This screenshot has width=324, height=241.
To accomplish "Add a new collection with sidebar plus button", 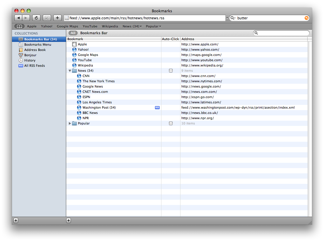I will 16,220.
